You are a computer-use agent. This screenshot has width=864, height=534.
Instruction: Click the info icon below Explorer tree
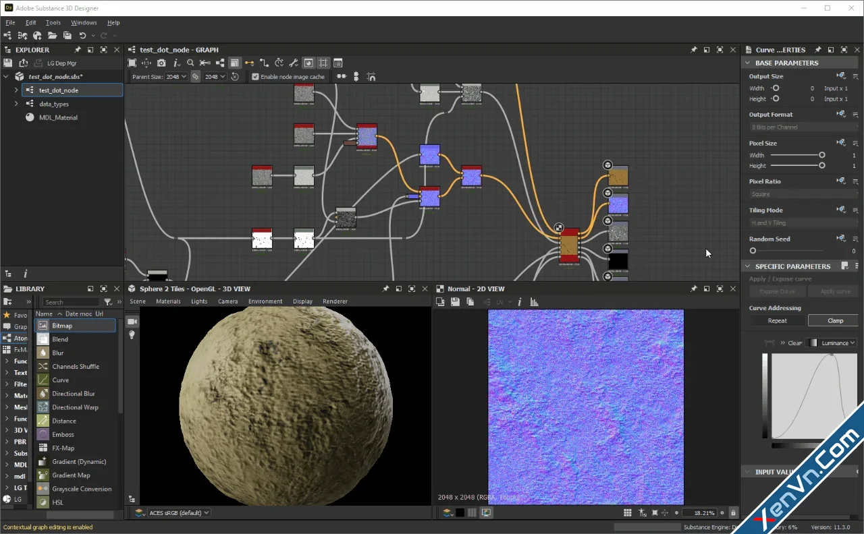tap(26, 274)
